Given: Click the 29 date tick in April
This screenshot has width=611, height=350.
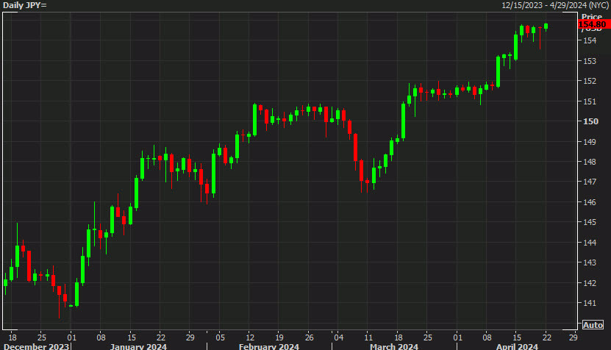Looking at the screenshot, I should (574, 337).
